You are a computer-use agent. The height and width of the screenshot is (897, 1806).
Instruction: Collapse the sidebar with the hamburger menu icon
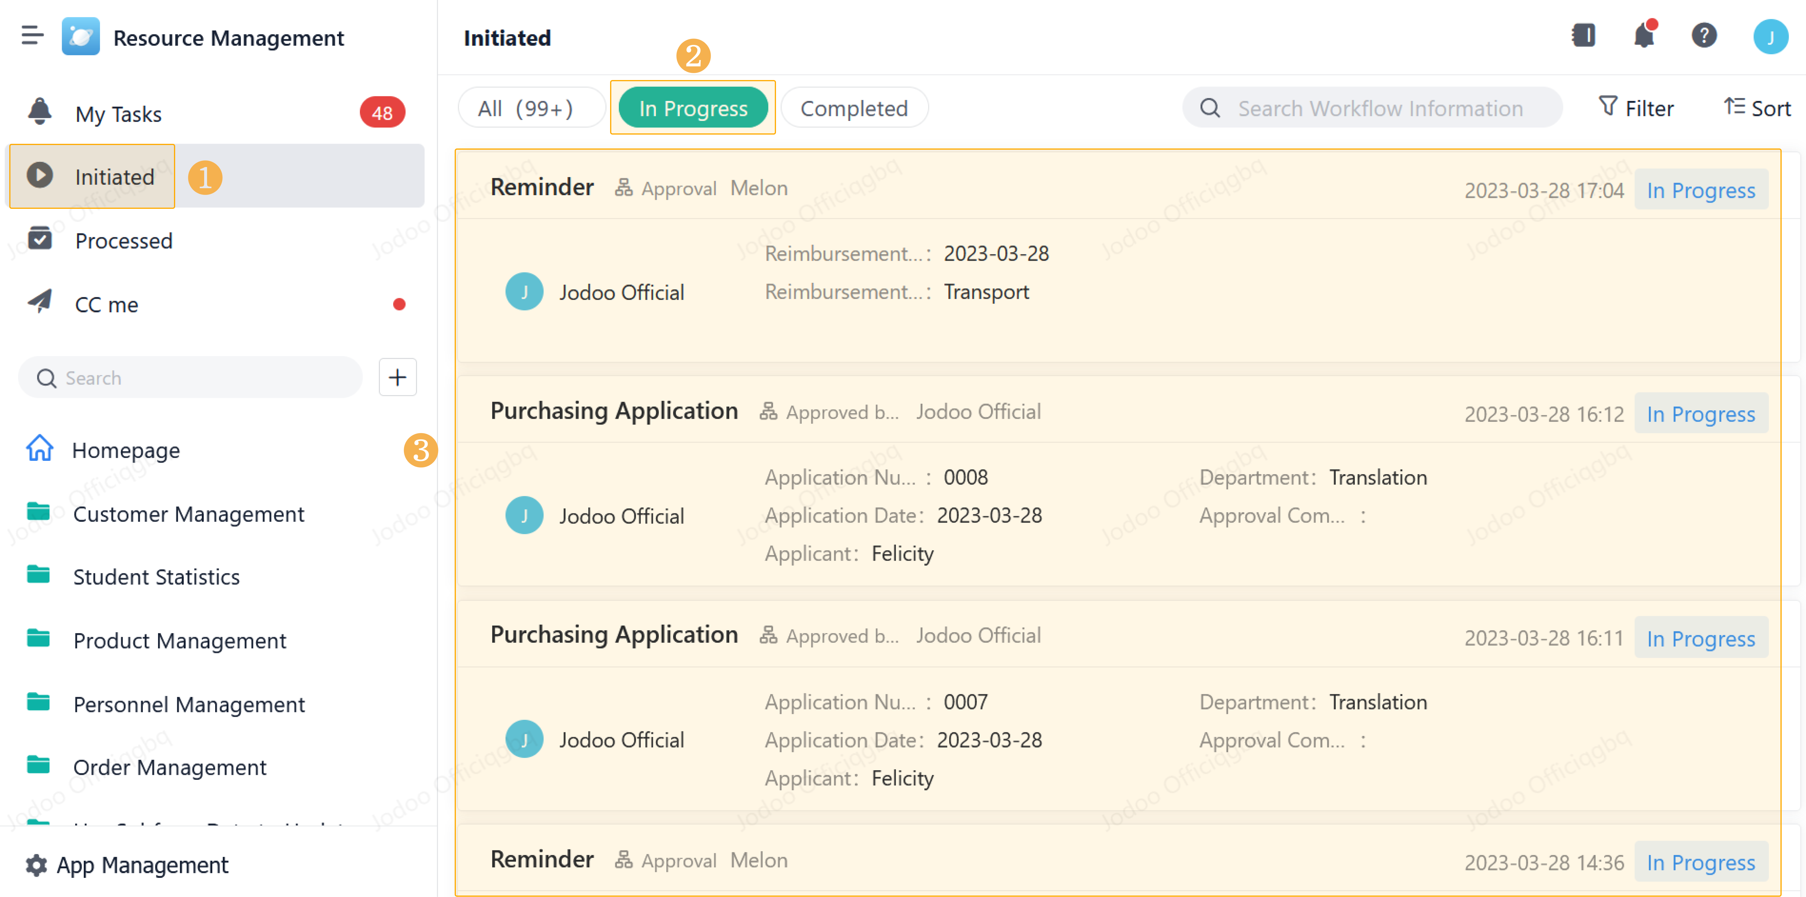32,36
